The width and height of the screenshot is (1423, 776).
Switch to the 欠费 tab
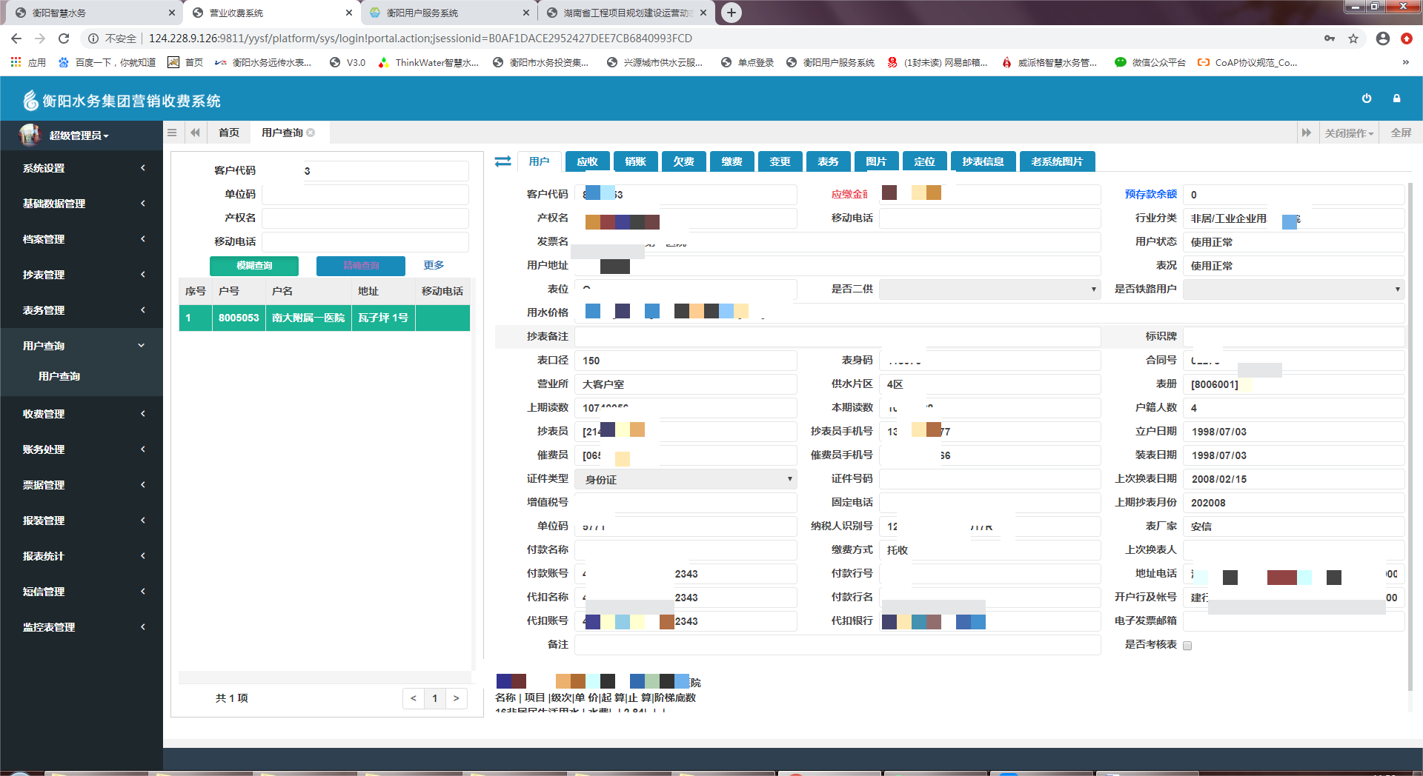pyautogui.click(x=683, y=161)
